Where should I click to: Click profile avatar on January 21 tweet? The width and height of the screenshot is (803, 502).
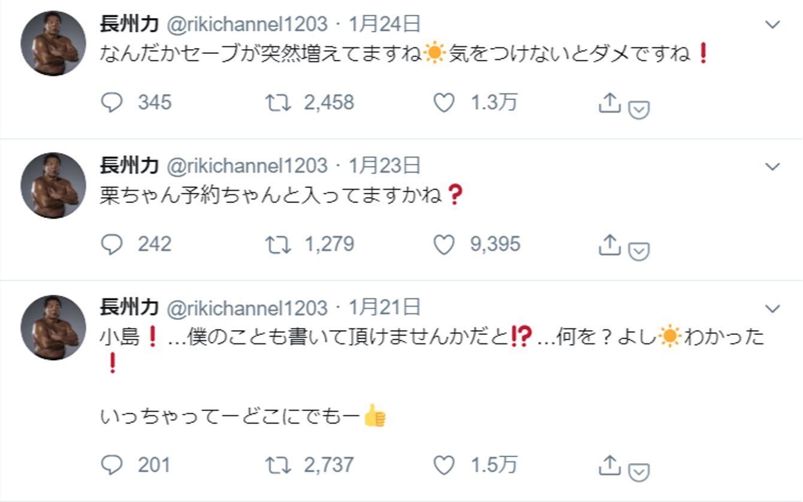tap(53, 327)
